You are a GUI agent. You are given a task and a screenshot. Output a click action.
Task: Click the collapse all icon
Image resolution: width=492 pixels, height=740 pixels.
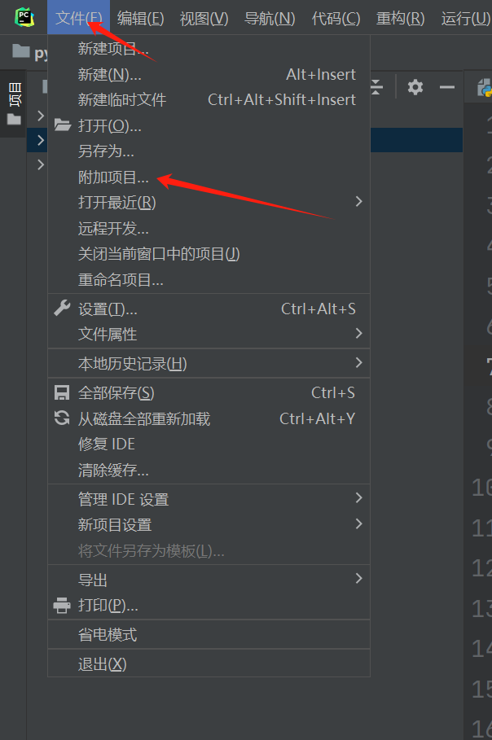click(x=376, y=87)
